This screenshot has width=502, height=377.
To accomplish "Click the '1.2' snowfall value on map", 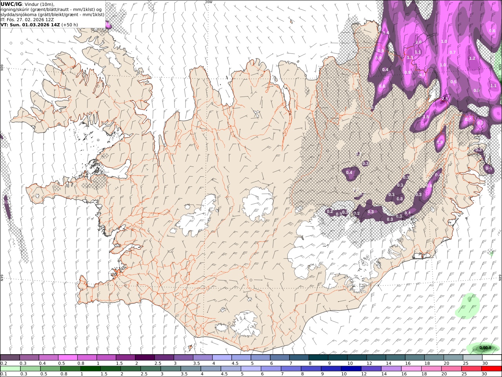I will coord(472,58).
